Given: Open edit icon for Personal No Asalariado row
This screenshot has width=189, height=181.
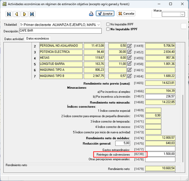Looking at the screenshot, I should [130, 46].
